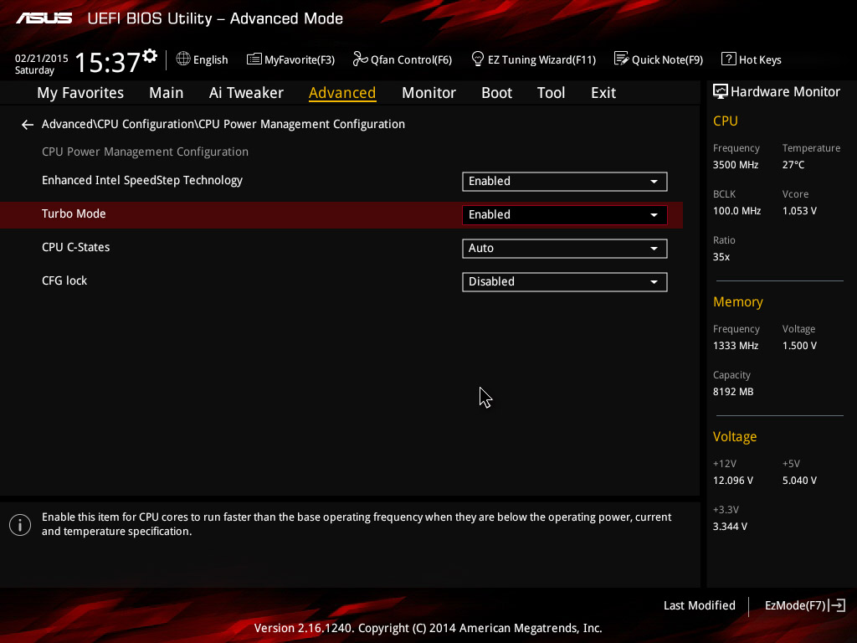Open MyFavorite(F3) text label
The image size is (857, 643).
pos(300,60)
